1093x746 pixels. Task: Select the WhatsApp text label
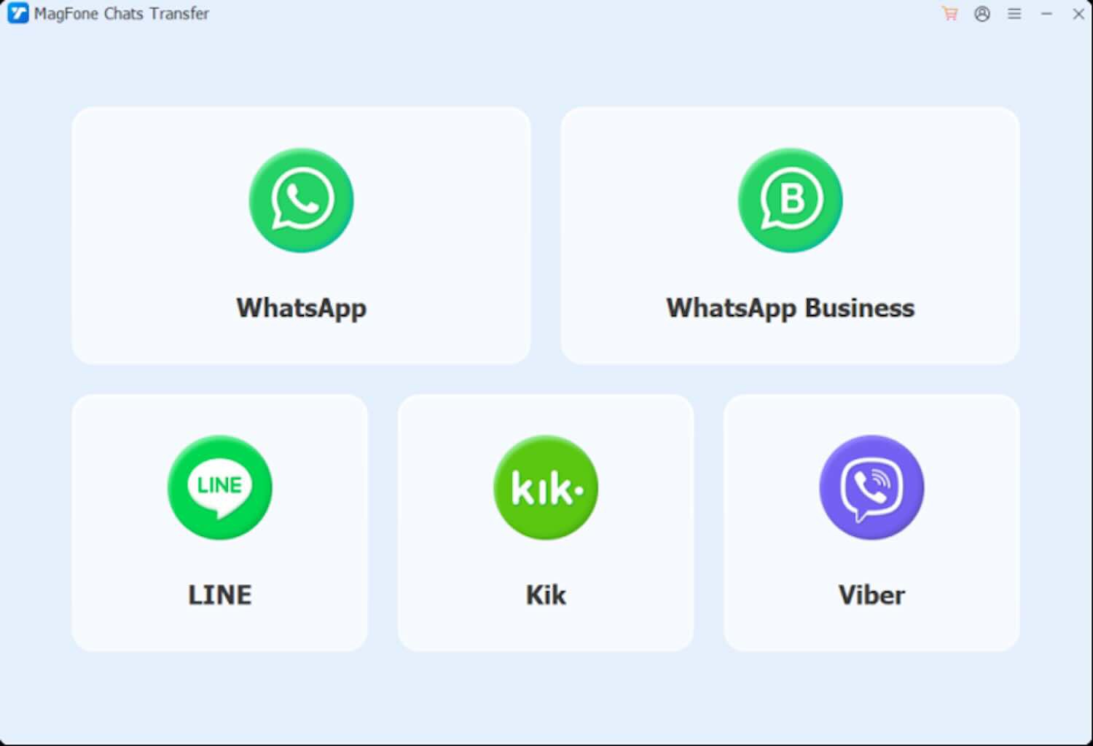[301, 308]
